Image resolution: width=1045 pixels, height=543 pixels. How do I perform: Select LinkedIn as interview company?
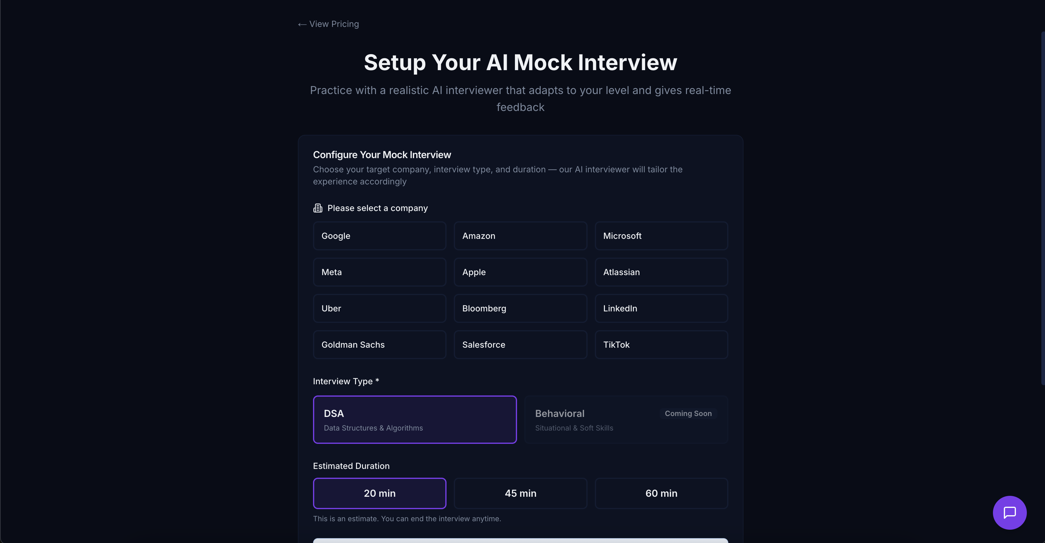point(661,308)
